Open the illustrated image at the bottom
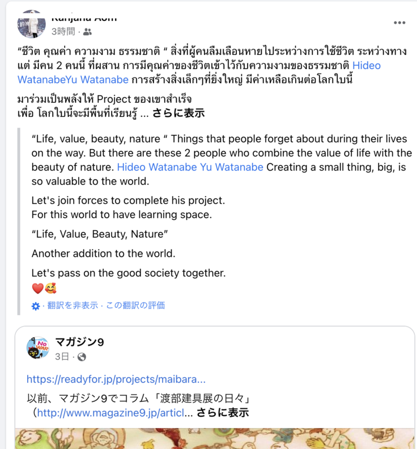Screen dimensions: 417x449 tap(215, 438)
